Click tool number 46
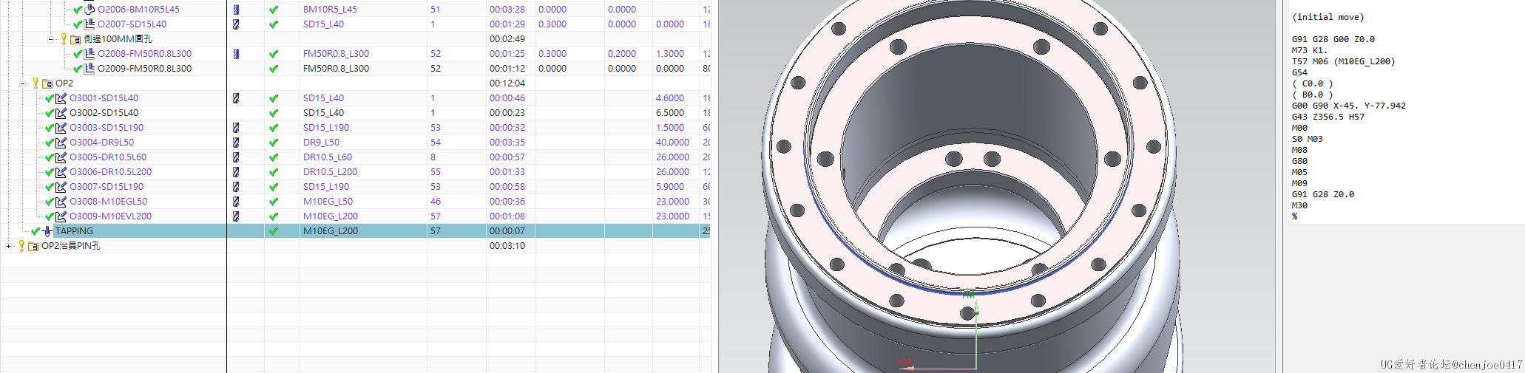Viewport: 1525px width, 373px height. point(436,202)
